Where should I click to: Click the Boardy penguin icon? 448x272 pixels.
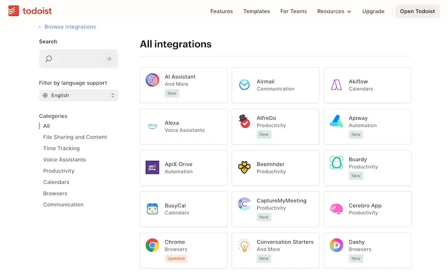point(337,162)
